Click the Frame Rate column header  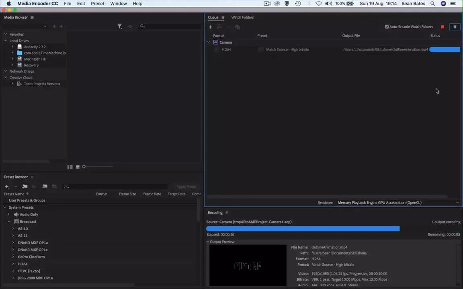pyautogui.click(x=152, y=194)
